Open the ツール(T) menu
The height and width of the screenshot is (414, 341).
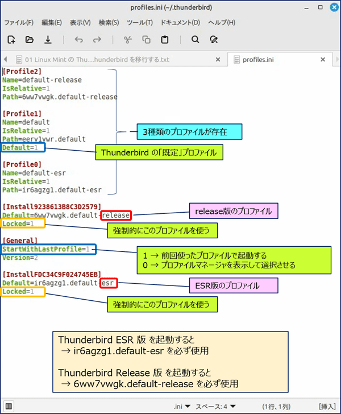pos(140,22)
